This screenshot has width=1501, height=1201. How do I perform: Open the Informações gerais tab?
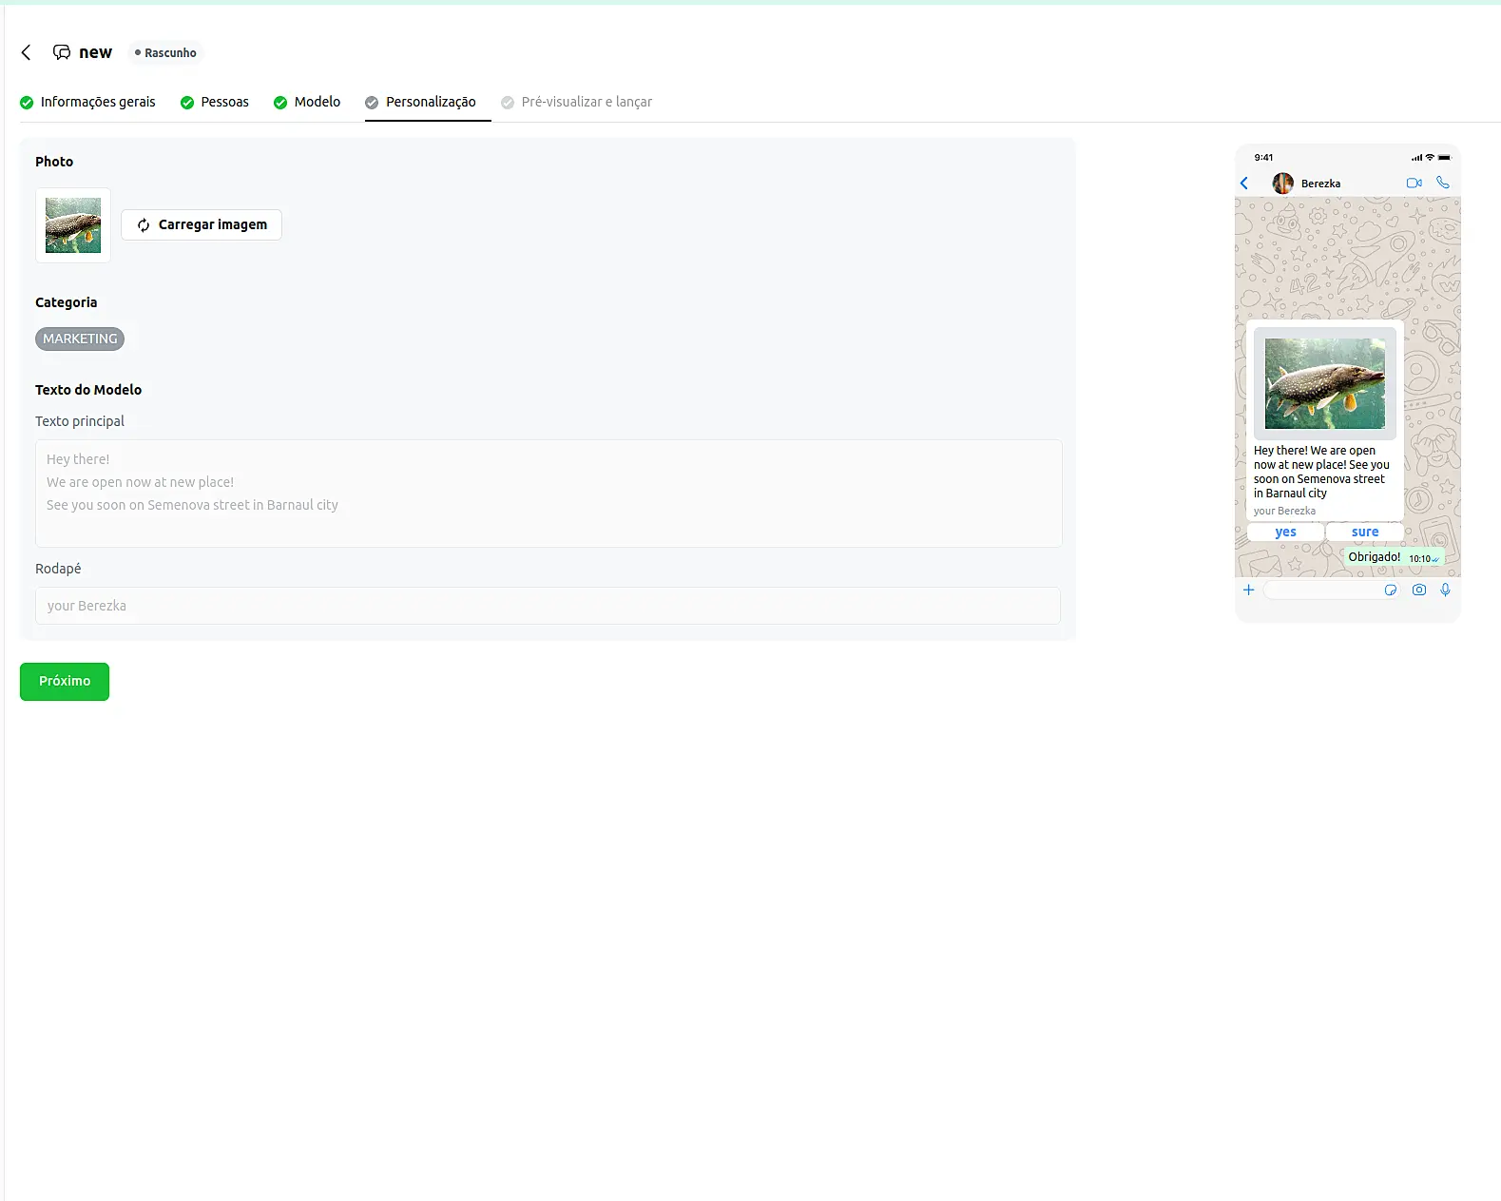tap(87, 103)
